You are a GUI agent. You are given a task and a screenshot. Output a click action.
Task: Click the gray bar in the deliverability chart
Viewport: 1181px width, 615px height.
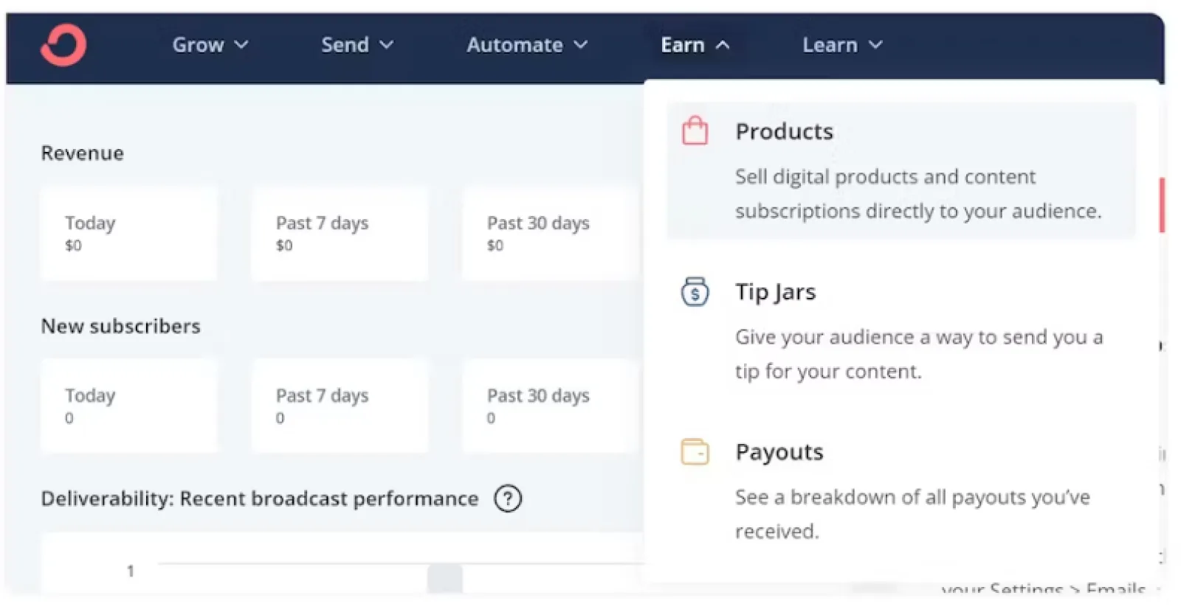pyautogui.click(x=444, y=579)
